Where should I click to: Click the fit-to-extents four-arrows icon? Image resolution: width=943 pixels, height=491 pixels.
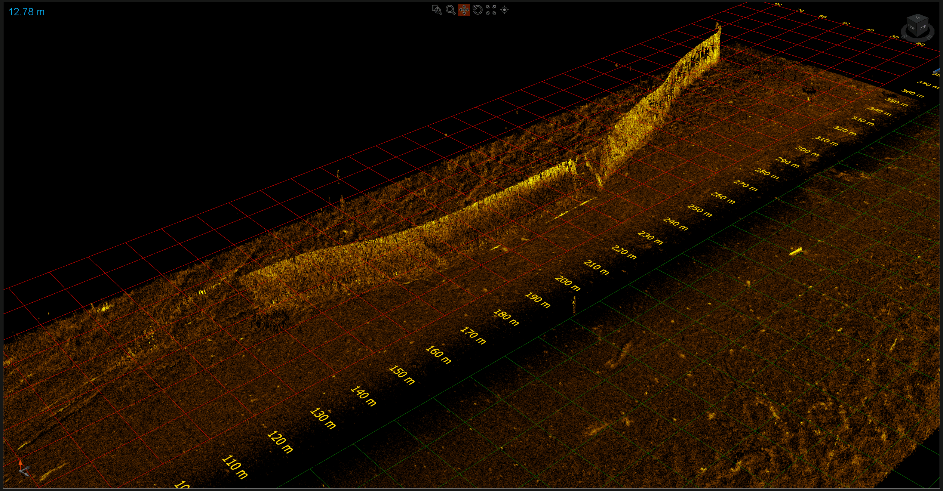point(491,10)
